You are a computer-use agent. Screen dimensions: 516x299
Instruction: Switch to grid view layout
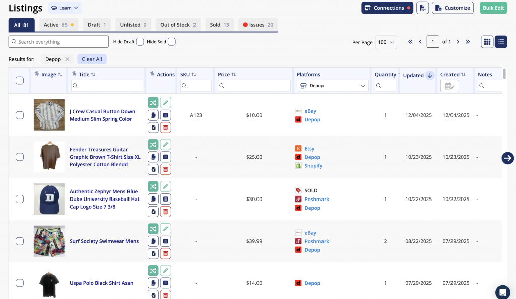point(487,42)
